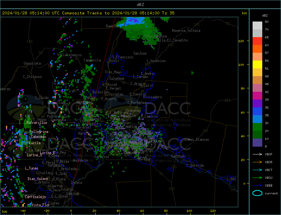Pick the orange 57–60 dBZ swatch
The image size is (281, 215).
(x=257, y=49)
